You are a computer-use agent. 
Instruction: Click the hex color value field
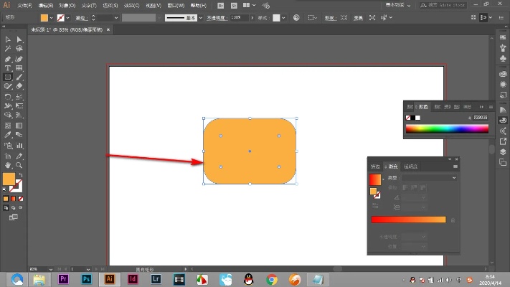[x=480, y=118]
